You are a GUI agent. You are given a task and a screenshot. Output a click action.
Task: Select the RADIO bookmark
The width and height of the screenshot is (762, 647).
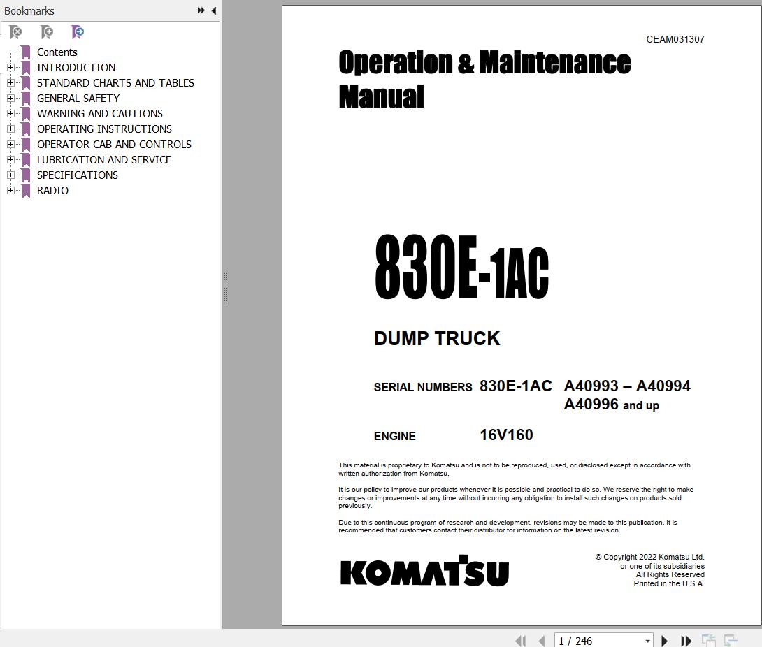tap(52, 191)
